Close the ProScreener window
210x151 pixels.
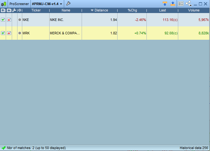pyautogui.click(x=206, y=4)
